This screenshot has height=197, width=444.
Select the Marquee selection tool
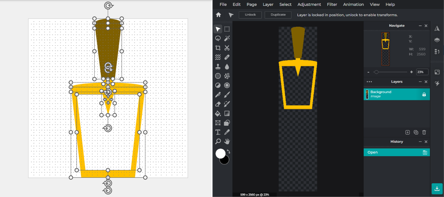227,29
